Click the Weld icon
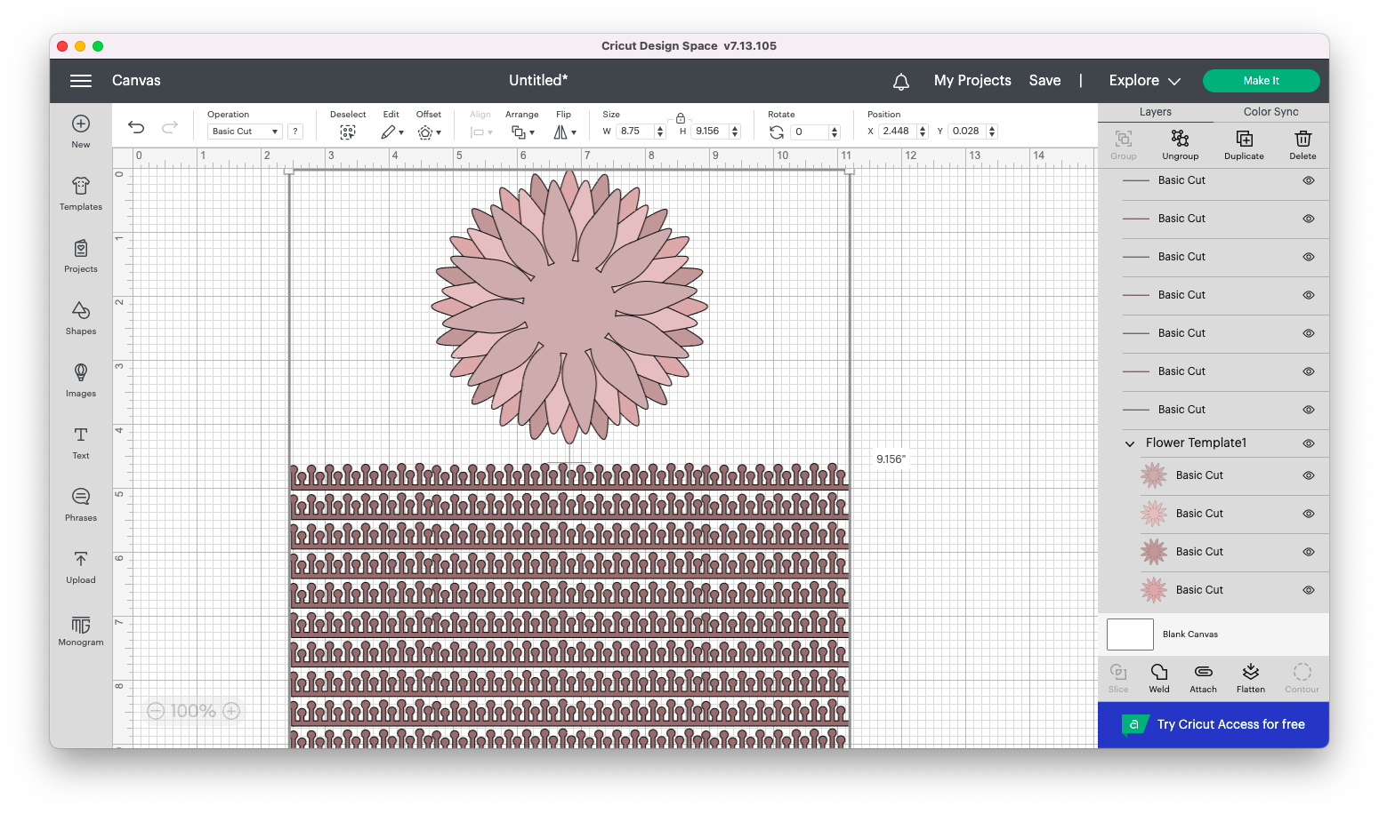 tap(1158, 677)
